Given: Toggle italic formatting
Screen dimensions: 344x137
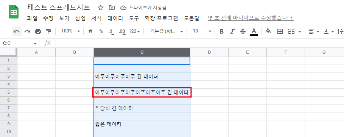Looking at the screenshot, I should tap(232, 31).
